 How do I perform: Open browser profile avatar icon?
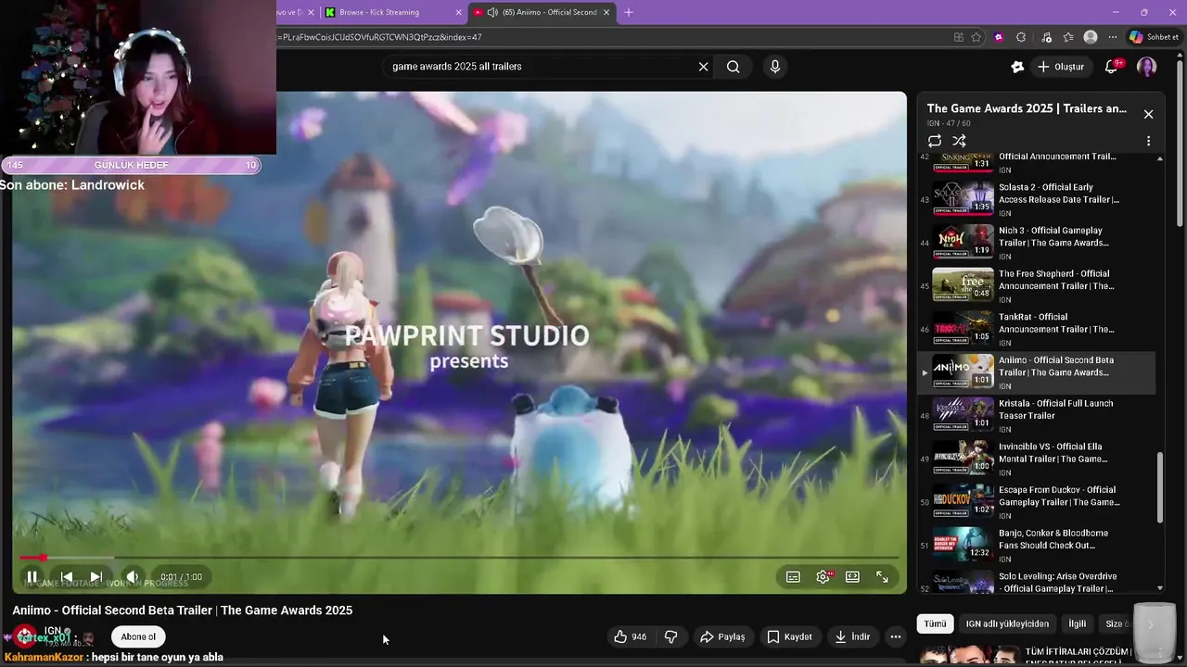coord(1091,37)
